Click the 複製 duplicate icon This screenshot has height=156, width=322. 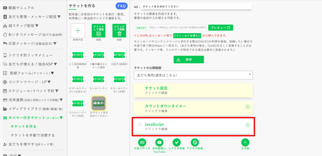pyautogui.click(x=98, y=31)
